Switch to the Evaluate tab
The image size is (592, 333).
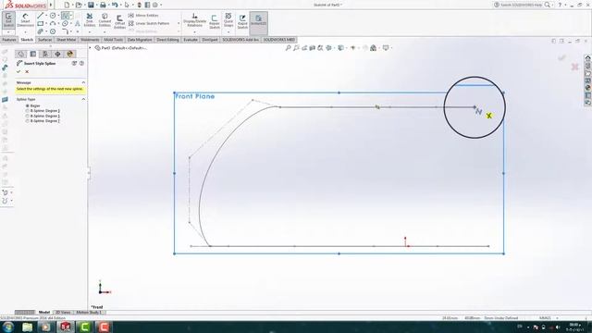pyautogui.click(x=191, y=40)
